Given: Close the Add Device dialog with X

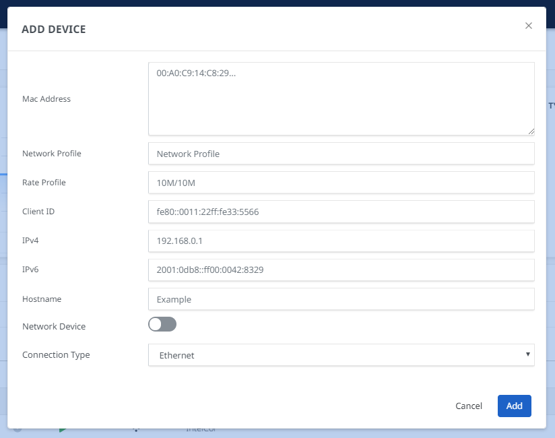Looking at the screenshot, I should click(x=529, y=26).
